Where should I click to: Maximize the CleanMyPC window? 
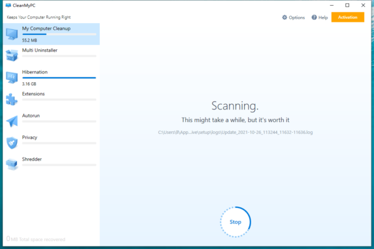[347, 5]
